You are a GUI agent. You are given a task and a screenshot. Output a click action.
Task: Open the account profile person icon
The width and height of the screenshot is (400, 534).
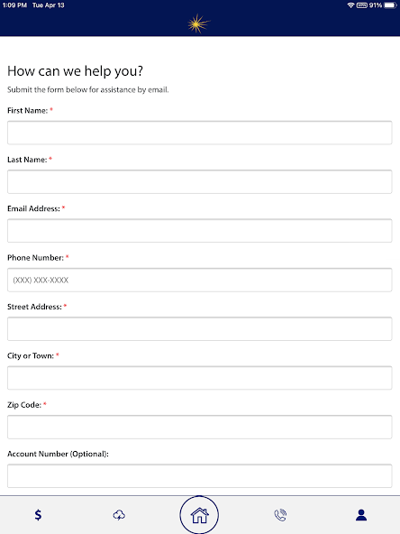click(361, 515)
